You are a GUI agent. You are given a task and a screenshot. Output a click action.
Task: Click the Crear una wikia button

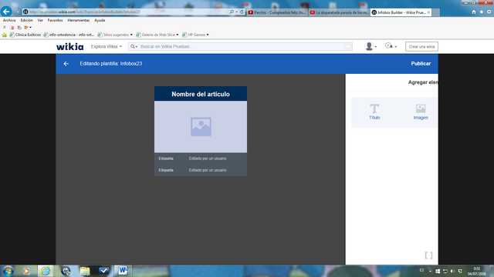pyautogui.click(x=421, y=46)
